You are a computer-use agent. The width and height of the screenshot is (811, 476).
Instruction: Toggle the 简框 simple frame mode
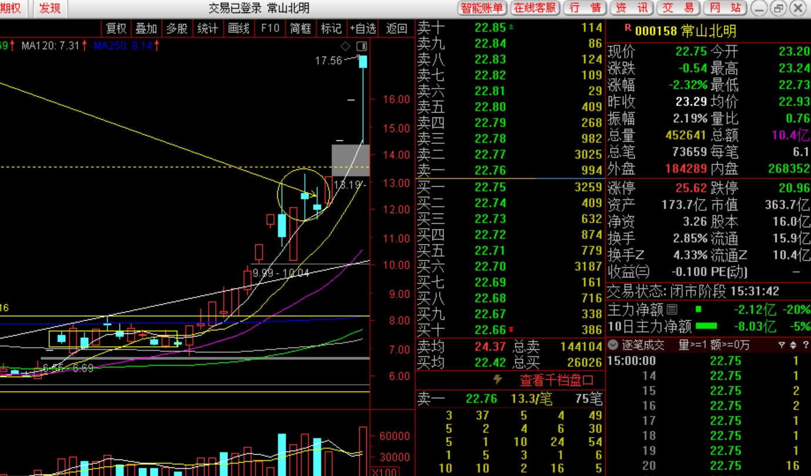[301, 28]
